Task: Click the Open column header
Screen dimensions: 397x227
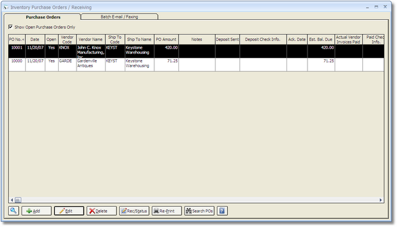Action: (51, 39)
